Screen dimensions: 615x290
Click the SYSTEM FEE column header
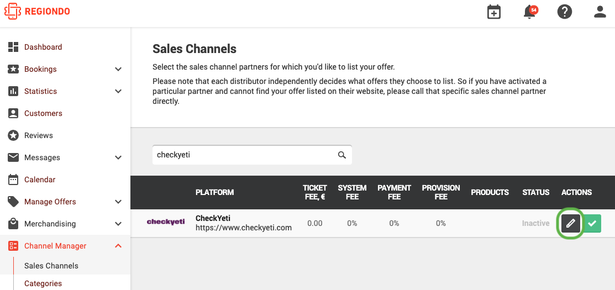[x=352, y=192]
